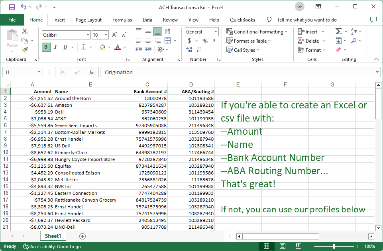Image resolution: width=383 pixels, height=251 pixels.
Task: Open Sort & Filter icon
Action: coord(354,31)
